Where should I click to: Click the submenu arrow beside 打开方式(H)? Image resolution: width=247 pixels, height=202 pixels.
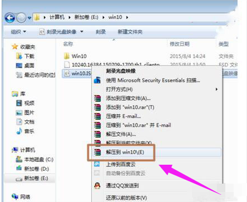[216, 89]
